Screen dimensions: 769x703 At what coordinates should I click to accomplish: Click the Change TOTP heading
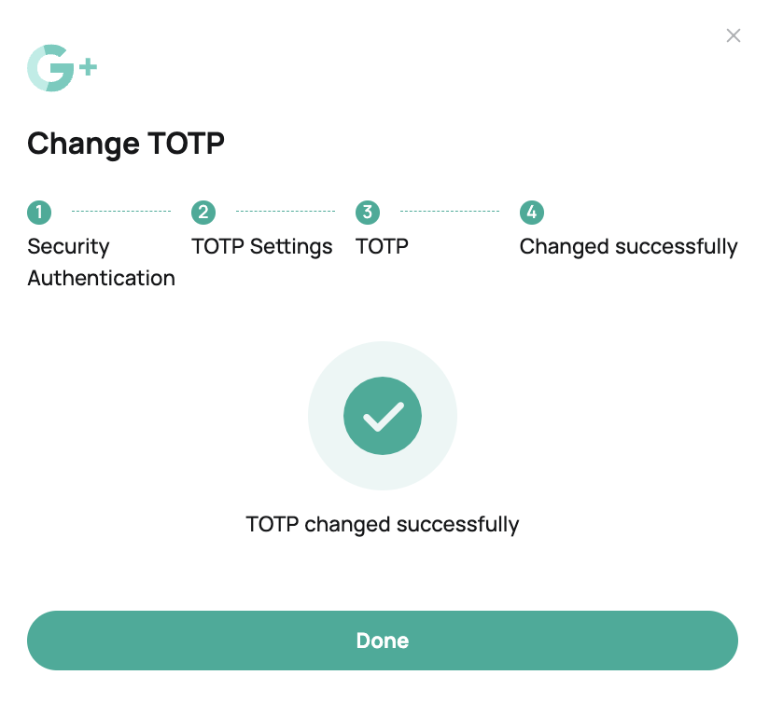coord(126,144)
